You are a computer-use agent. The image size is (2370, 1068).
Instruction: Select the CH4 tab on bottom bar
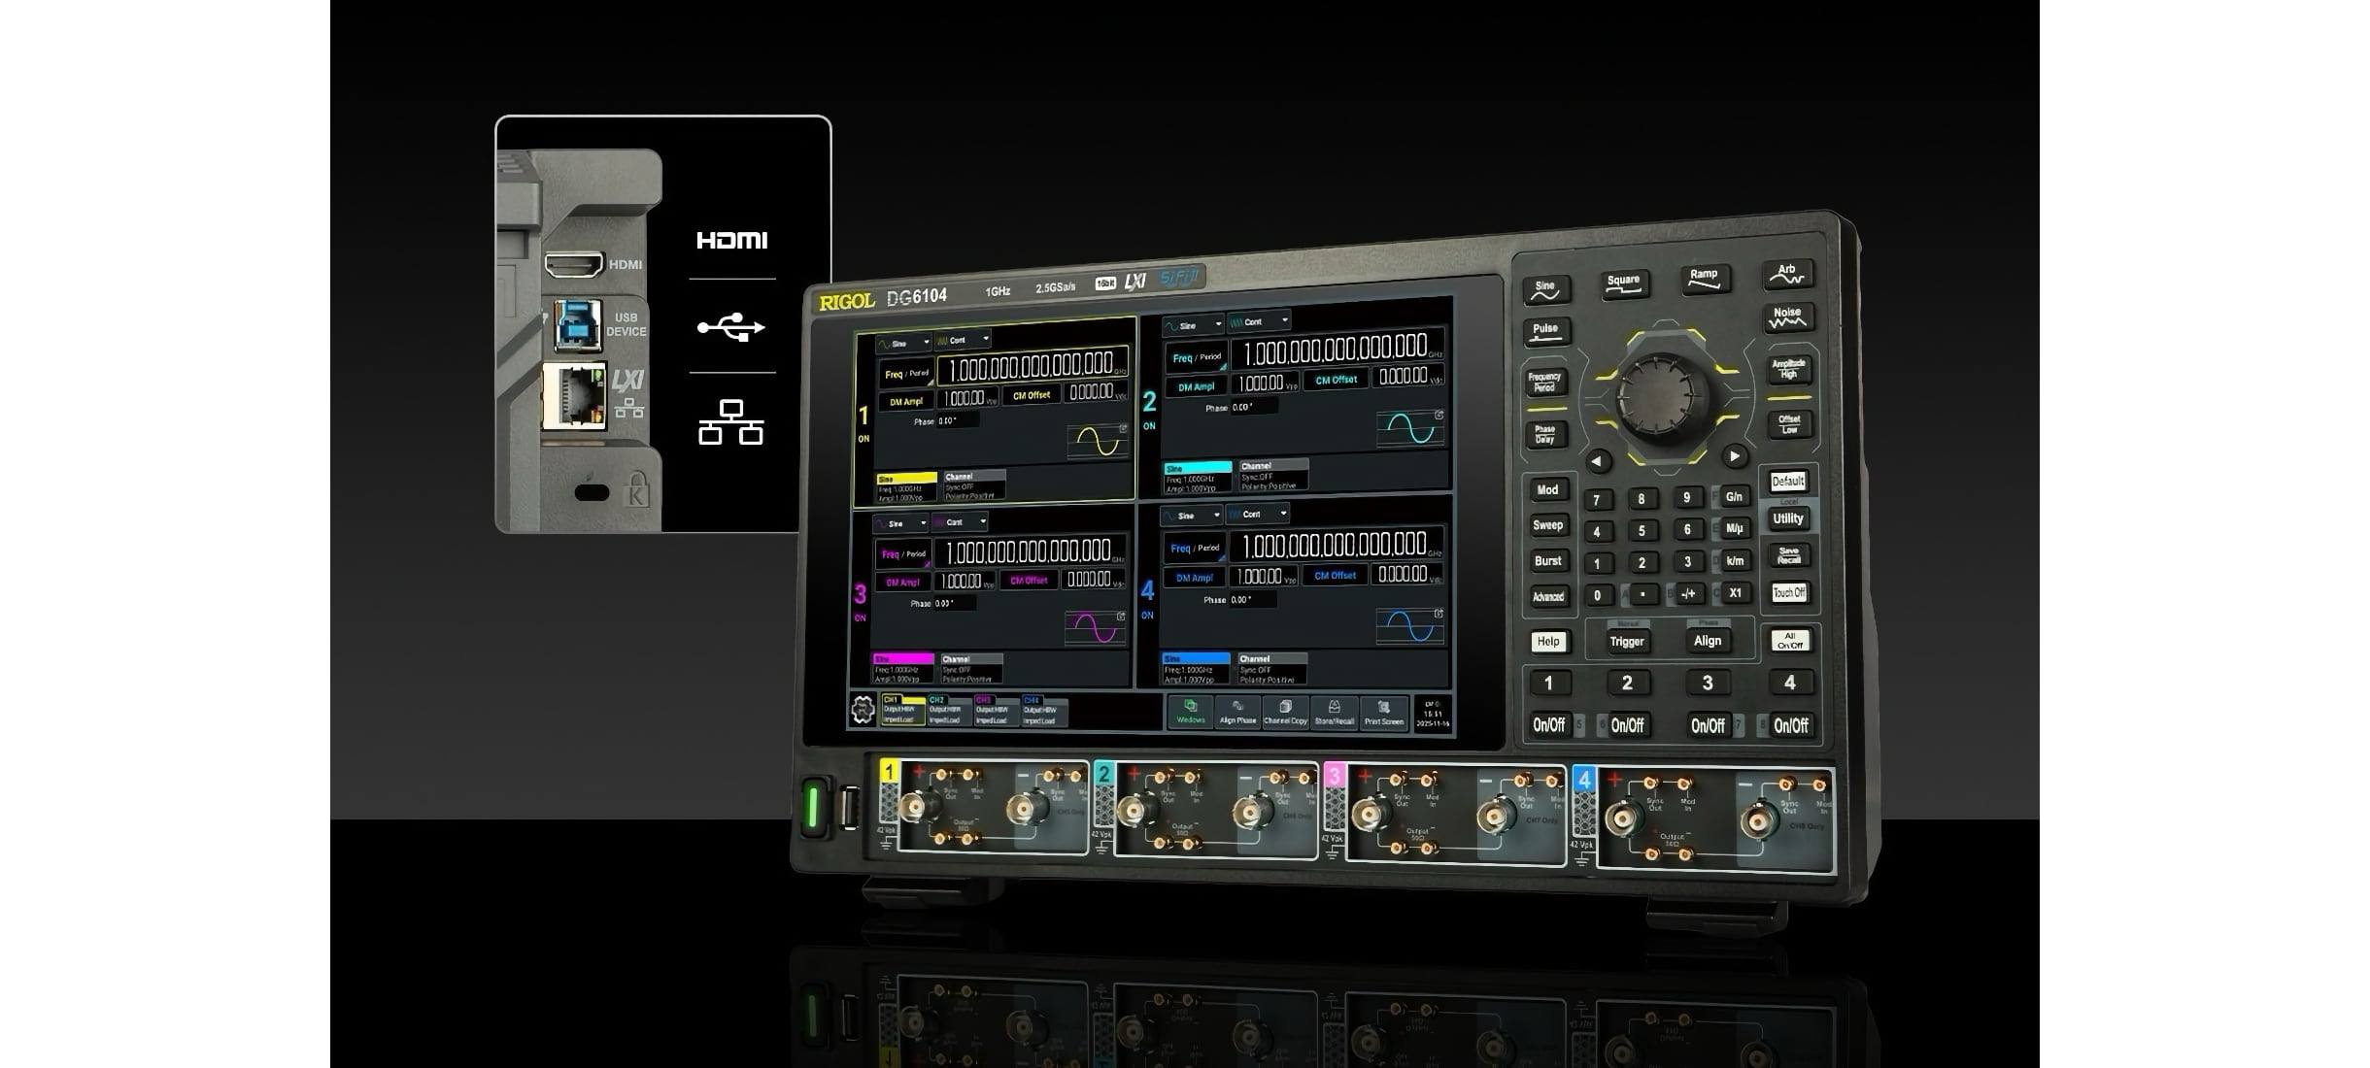point(1044,712)
